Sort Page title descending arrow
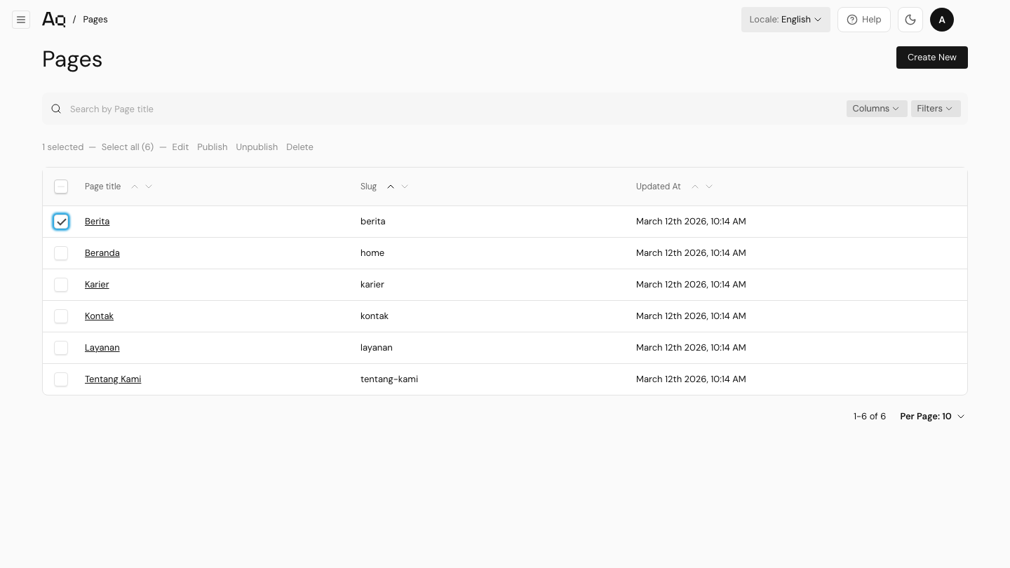Screen dimensions: 1010x568 point(149,187)
